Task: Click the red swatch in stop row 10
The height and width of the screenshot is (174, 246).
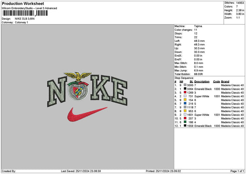Action: pos(185,118)
